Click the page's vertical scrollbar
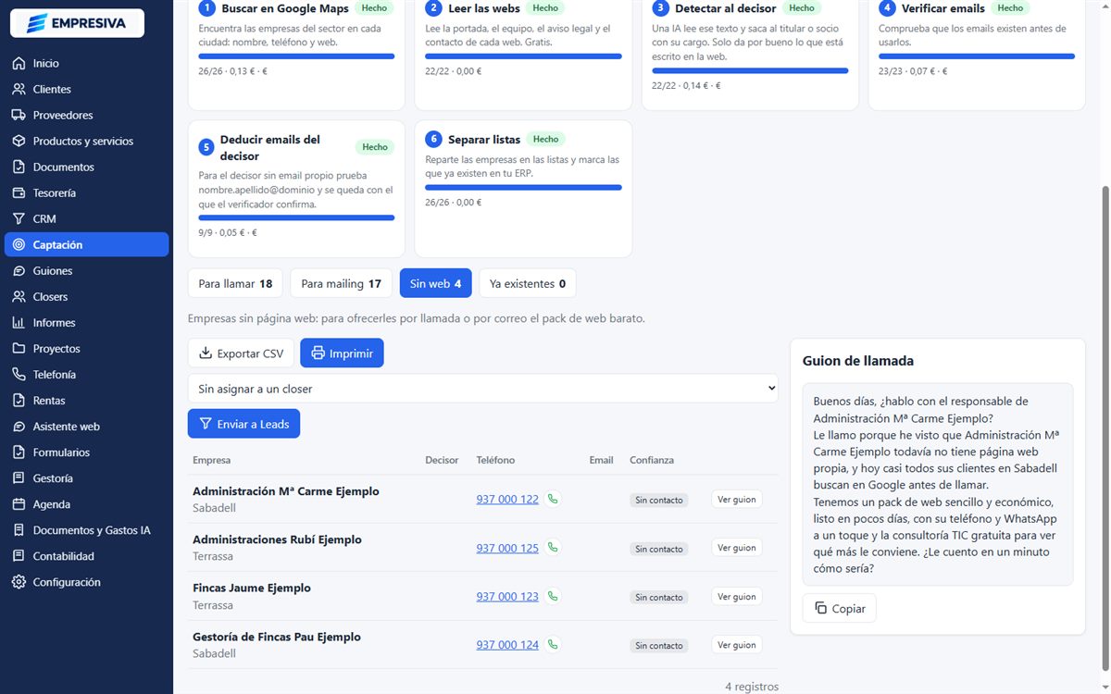 coord(1105,428)
